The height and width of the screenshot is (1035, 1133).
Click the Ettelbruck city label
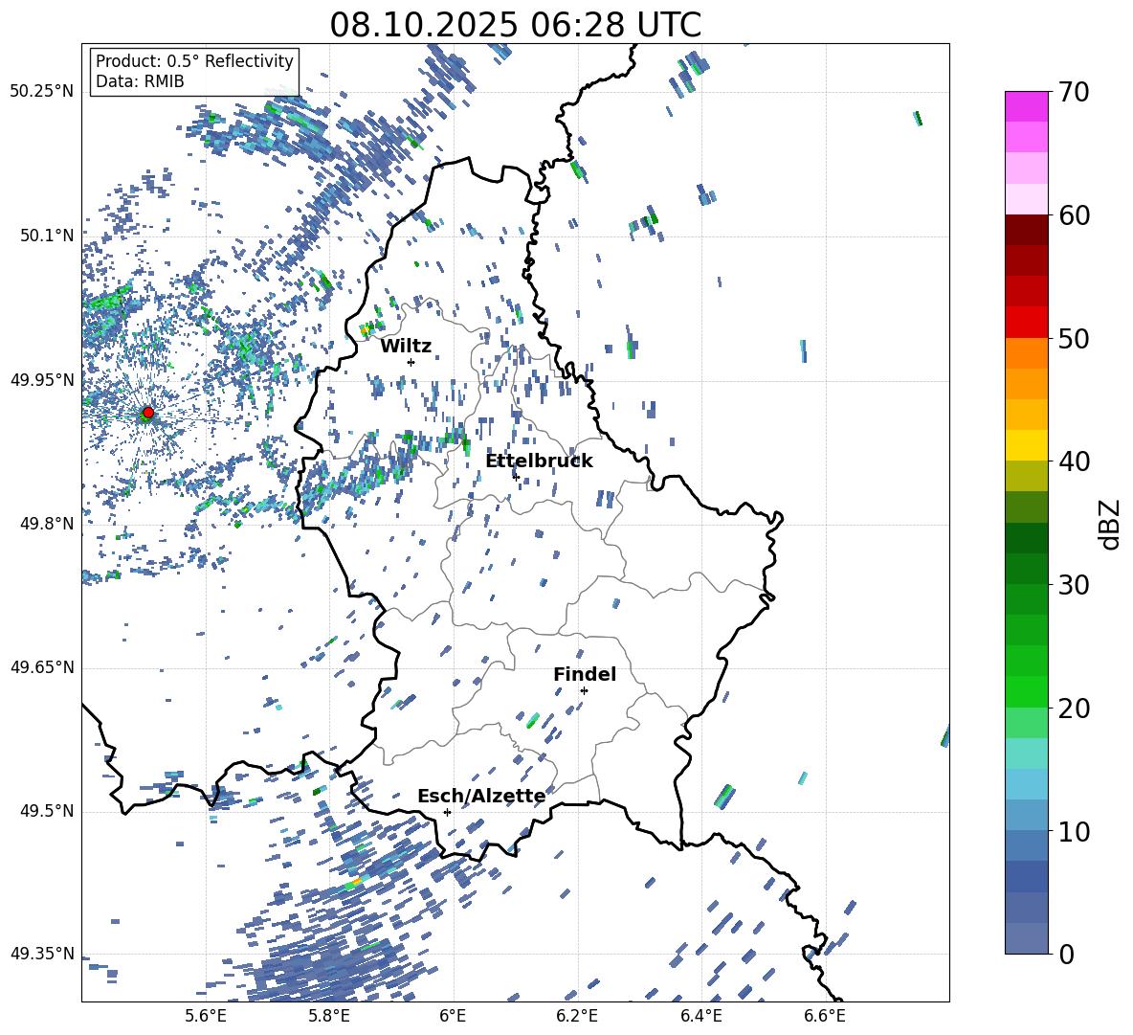[539, 461]
